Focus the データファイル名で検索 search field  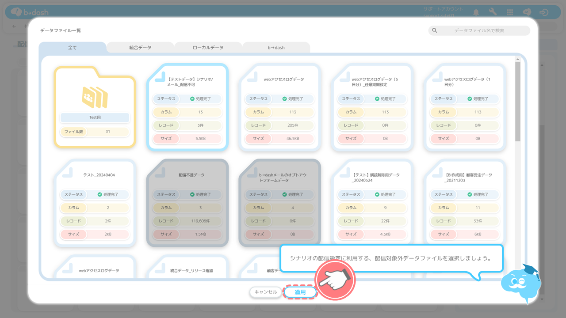coord(479,30)
